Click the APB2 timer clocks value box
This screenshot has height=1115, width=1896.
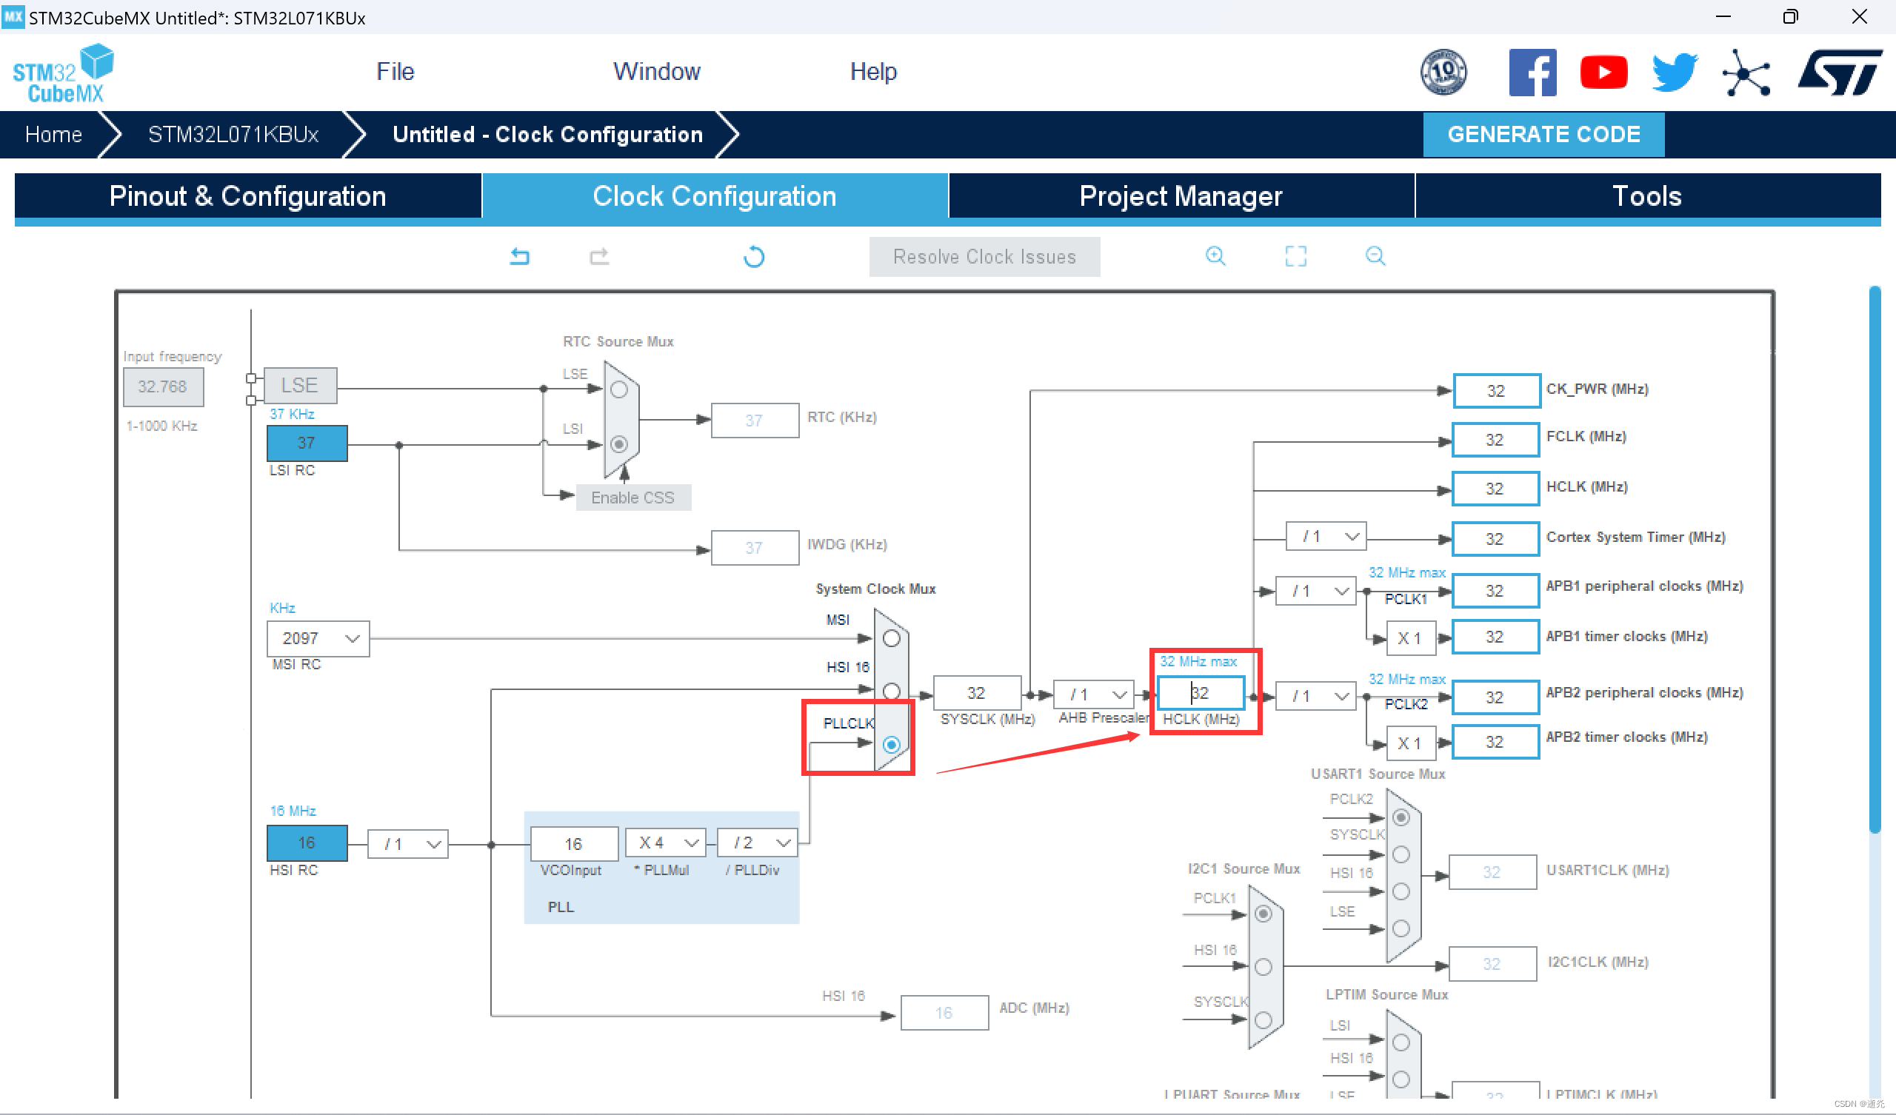coord(1495,742)
